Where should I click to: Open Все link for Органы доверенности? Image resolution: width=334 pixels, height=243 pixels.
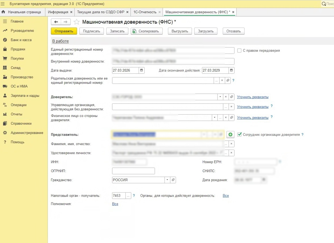pyautogui.click(x=226, y=196)
